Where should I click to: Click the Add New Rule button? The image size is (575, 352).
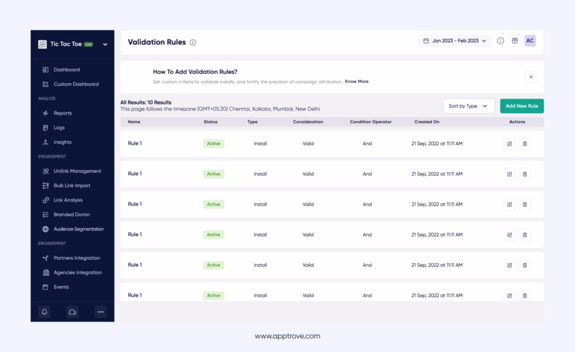(x=522, y=106)
